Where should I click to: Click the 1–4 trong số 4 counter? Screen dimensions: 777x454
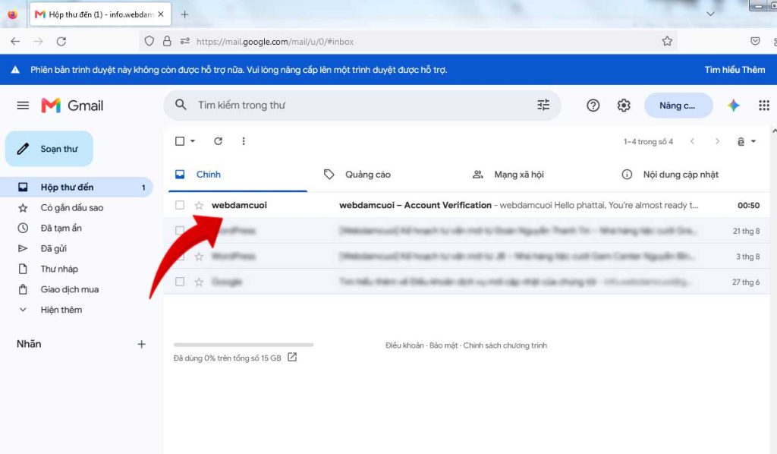coord(648,142)
